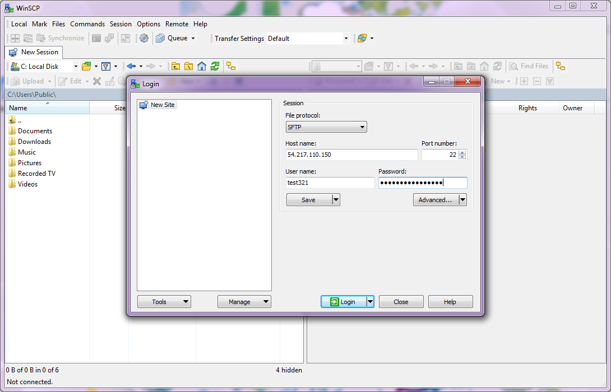Open the Session menu
This screenshot has width=611, height=392.
click(x=121, y=24)
